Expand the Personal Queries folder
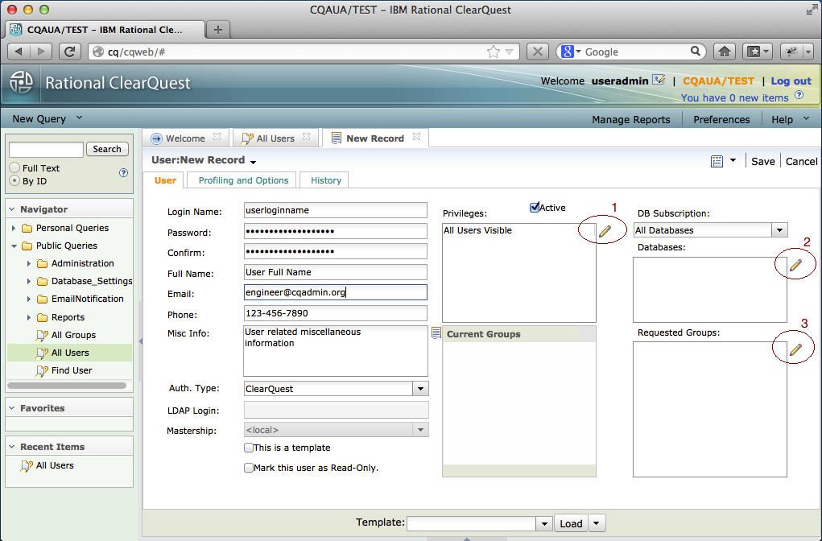The height and width of the screenshot is (541, 822). tap(14, 228)
